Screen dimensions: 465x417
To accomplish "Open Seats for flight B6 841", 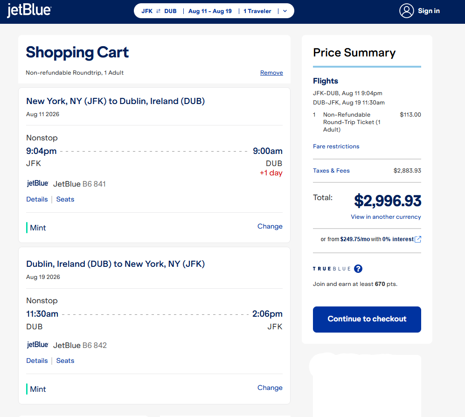I will click(65, 199).
